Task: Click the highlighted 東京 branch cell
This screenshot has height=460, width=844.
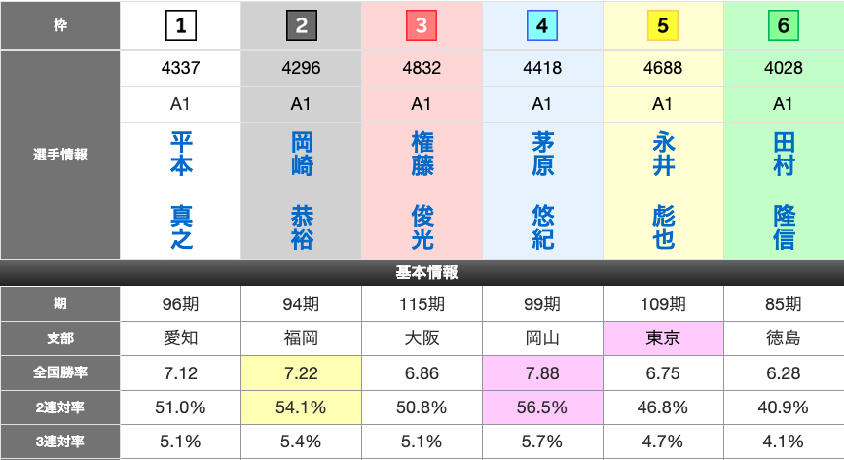Action: pos(663,338)
